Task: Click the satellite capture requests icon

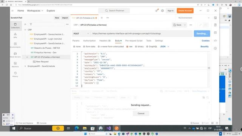Action: [157, 11]
